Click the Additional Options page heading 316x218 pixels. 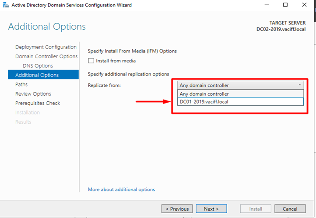(x=47, y=27)
